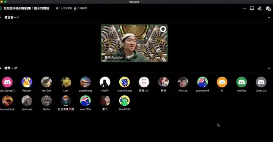Screen dimensions: 273x142
Task: Open Nur Goh's cat avatar profile
Action: 46,82
